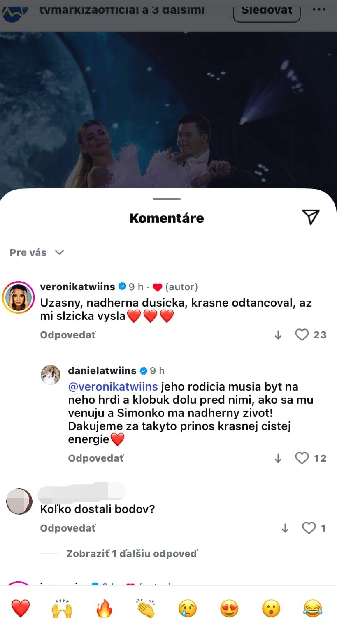Reply to danielatwiins via Odpovedať
Image resolution: width=337 pixels, height=629 pixels.
[96, 458]
